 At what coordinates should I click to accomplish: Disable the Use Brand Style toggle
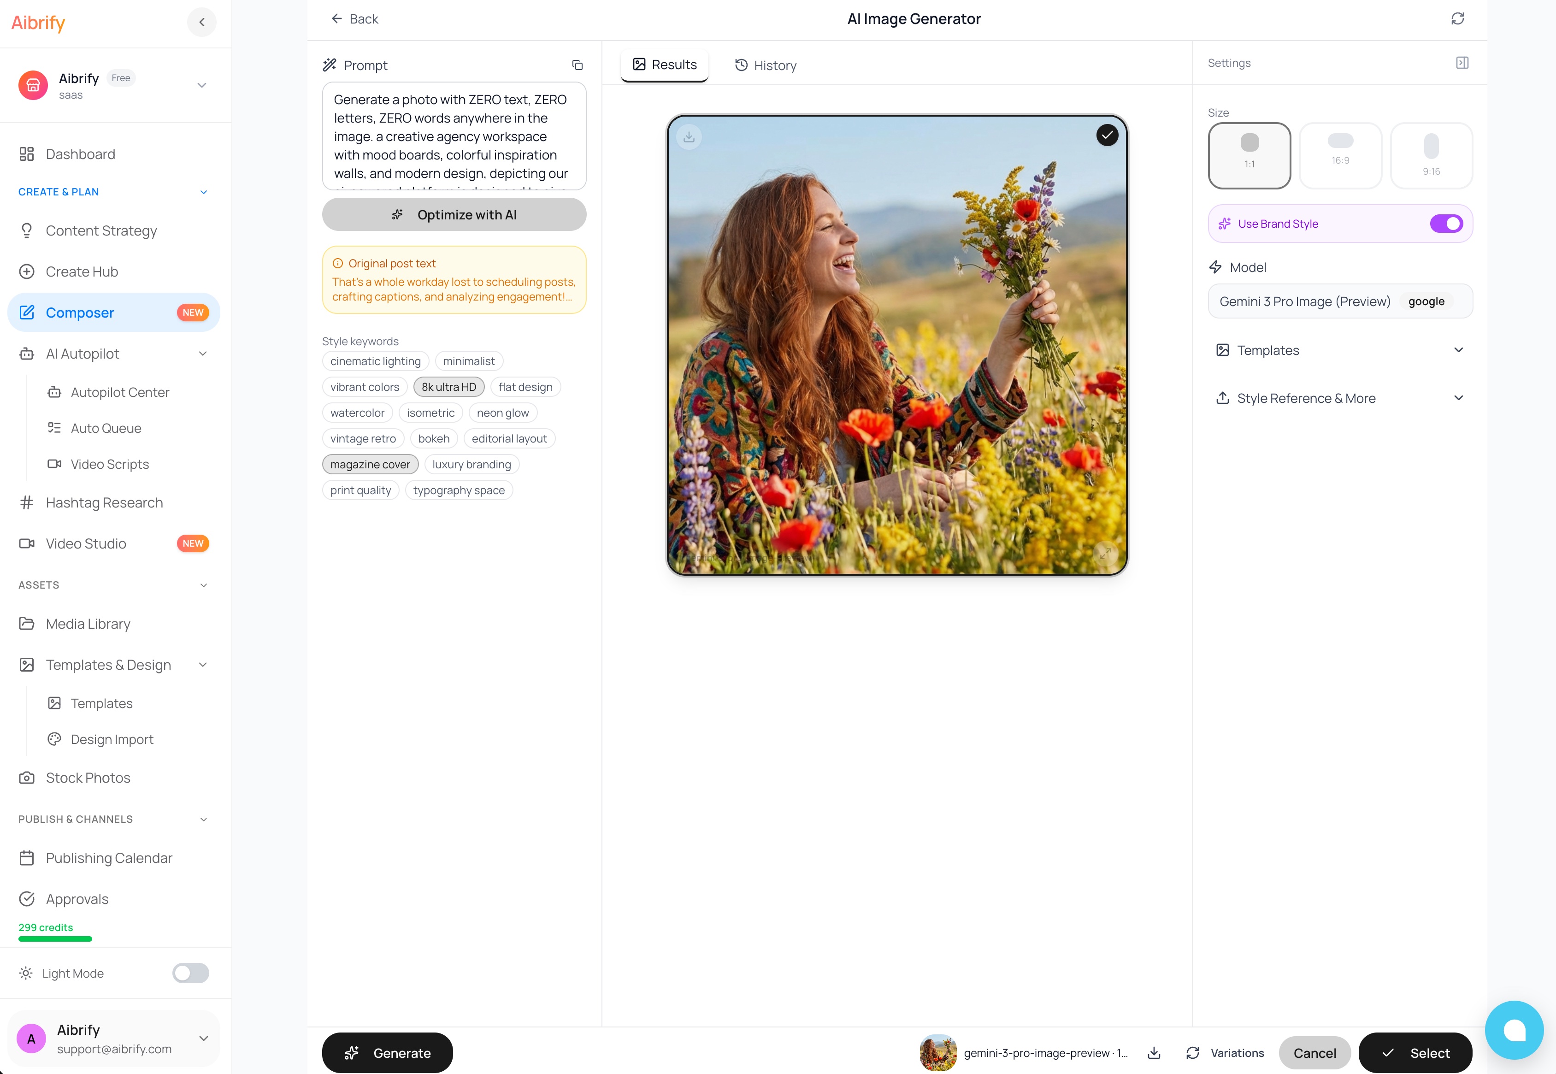1446,224
